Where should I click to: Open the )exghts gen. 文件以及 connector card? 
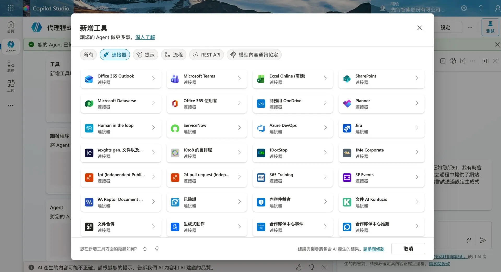coord(121,153)
